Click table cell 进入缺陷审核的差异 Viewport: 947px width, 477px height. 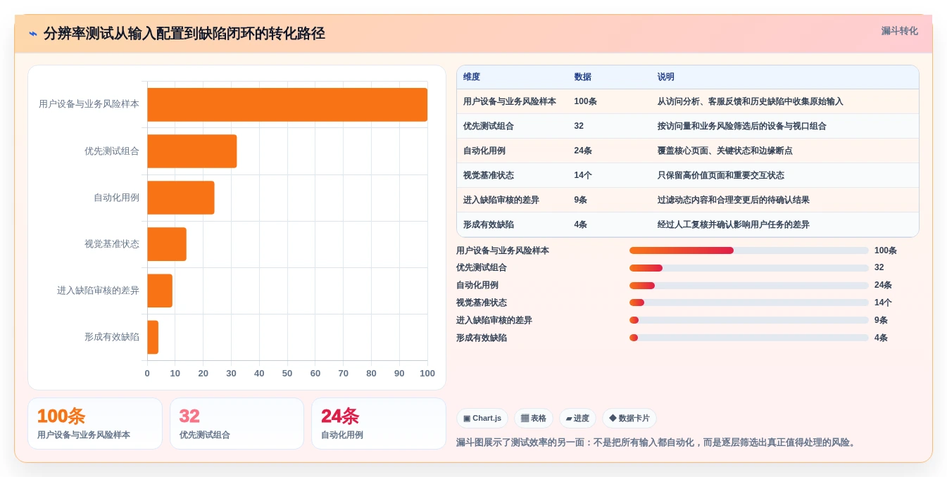(501, 200)
